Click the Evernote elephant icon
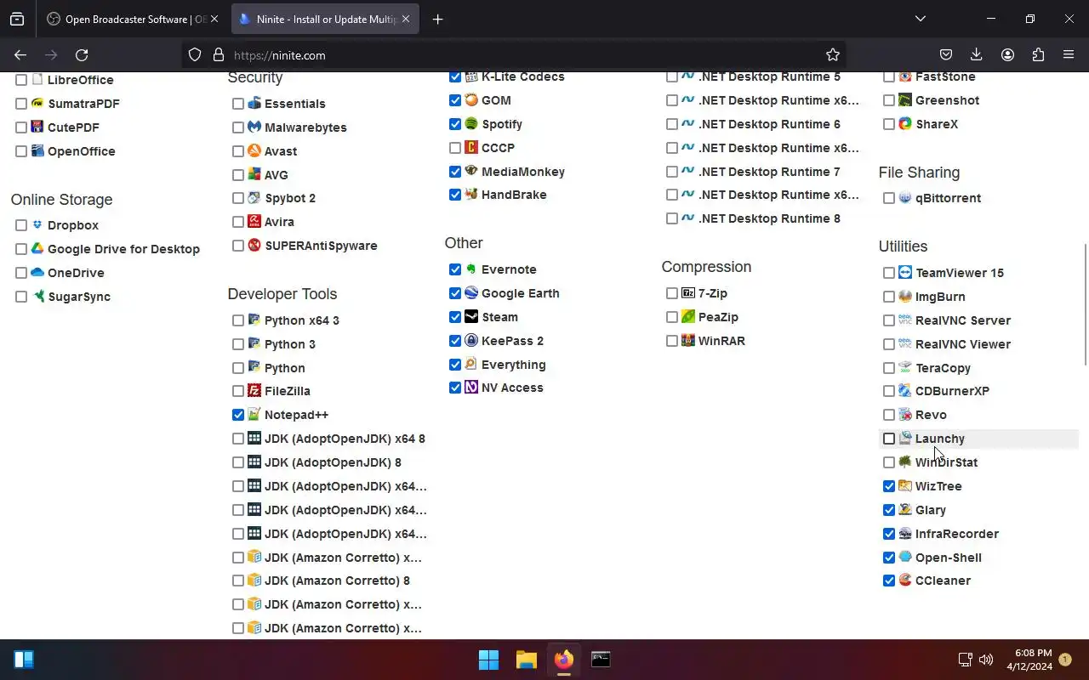 click(x=470, y=269)
